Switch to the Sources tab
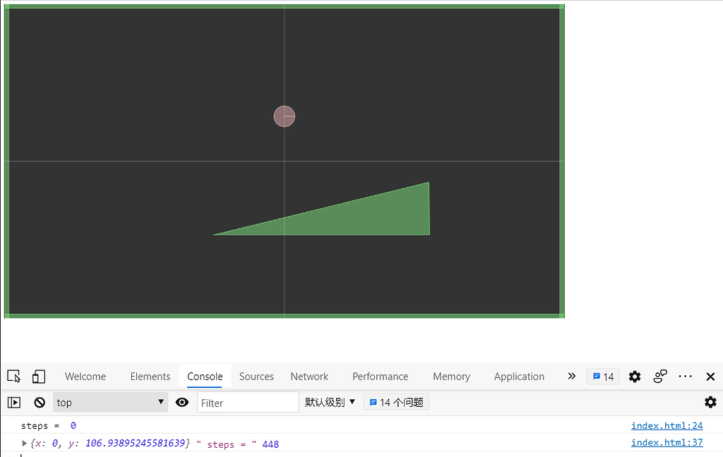This screenshot has width=723, height=457. pyautogui.click(x=256, y=377)
